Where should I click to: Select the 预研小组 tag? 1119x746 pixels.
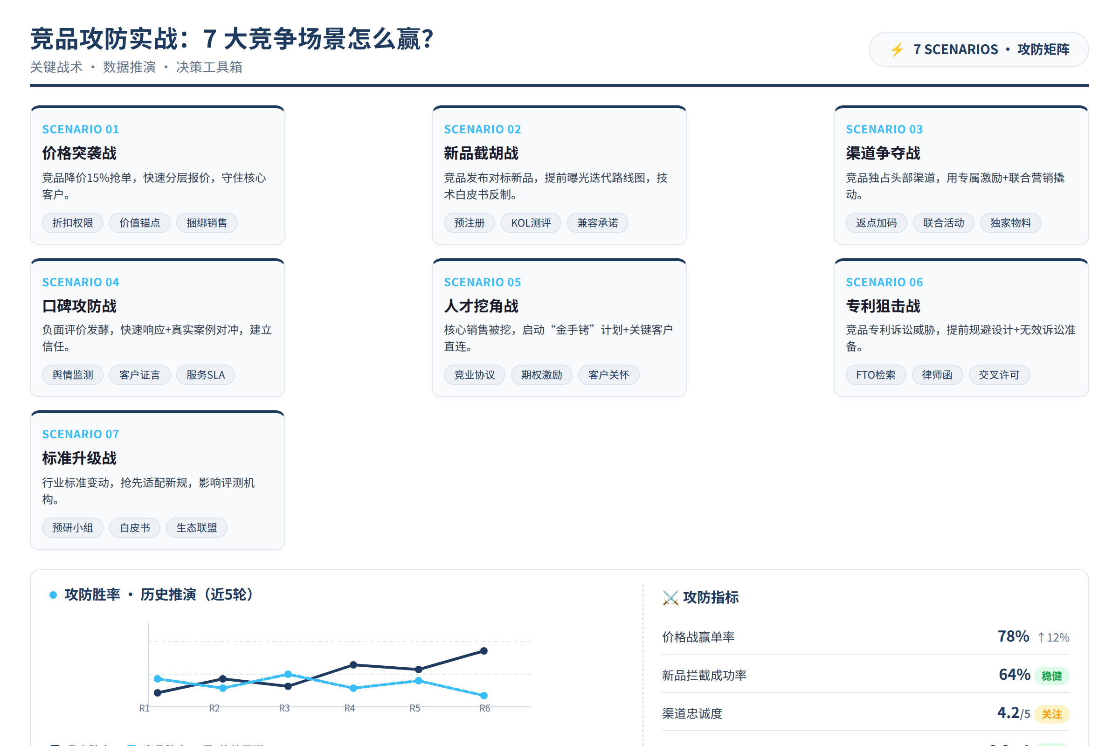coord(73,528)
